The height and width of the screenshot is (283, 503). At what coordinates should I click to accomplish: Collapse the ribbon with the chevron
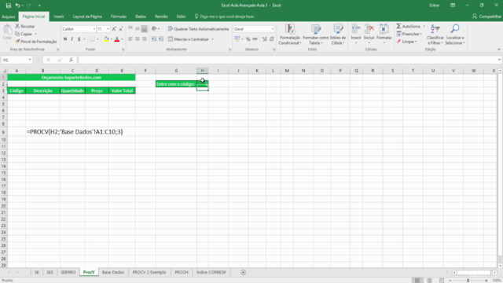tap(499, 50)
